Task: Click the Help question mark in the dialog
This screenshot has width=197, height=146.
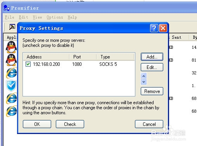Action: coord(154,28)
